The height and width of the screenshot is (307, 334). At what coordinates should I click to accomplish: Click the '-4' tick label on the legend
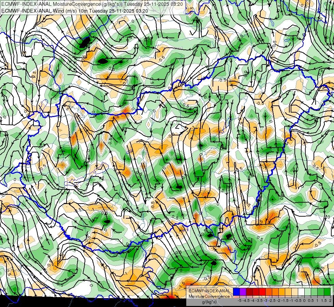[252, 301]
